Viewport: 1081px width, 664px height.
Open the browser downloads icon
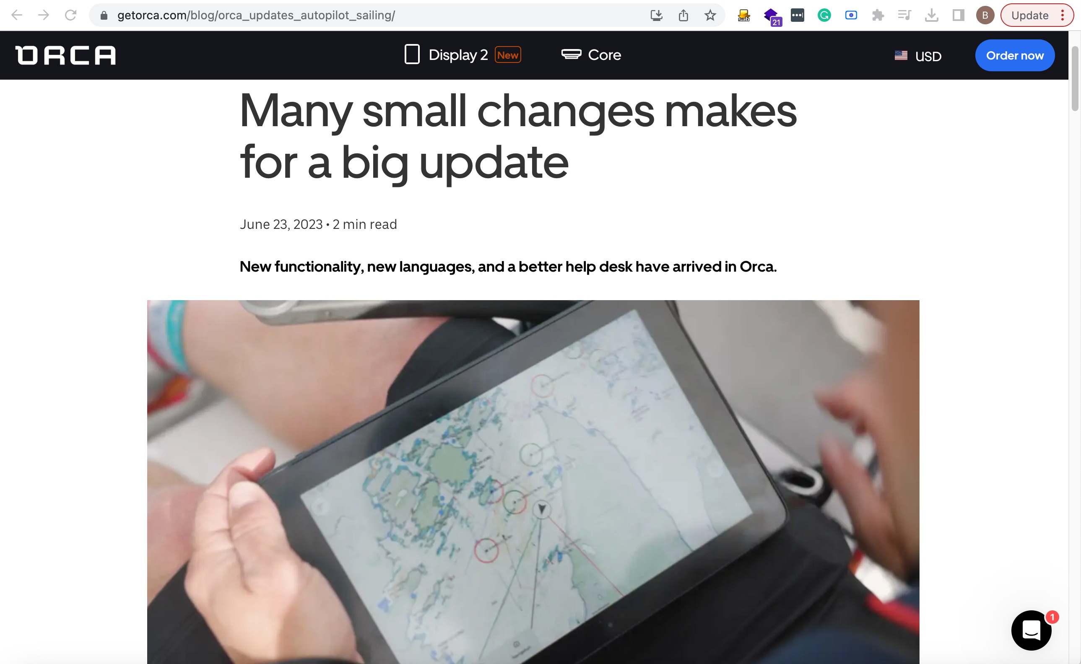tap(931, 16)
